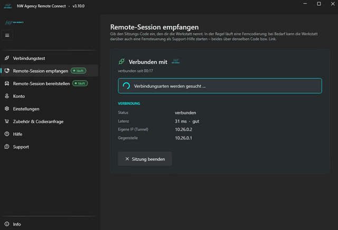
Task: Open the Verbindungstest page
Action: click(49, 58)
